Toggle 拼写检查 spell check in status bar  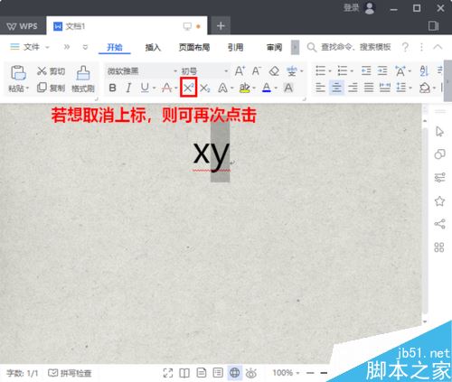[70, 373]
